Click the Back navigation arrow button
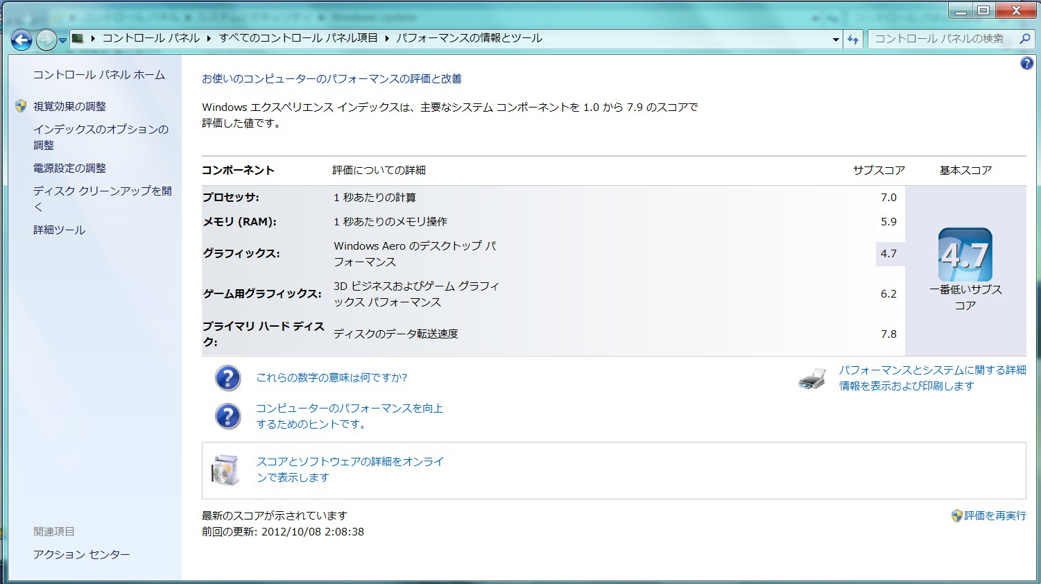Image resolution: width=1041 pixels, height=584 pixels. (21, 40)
